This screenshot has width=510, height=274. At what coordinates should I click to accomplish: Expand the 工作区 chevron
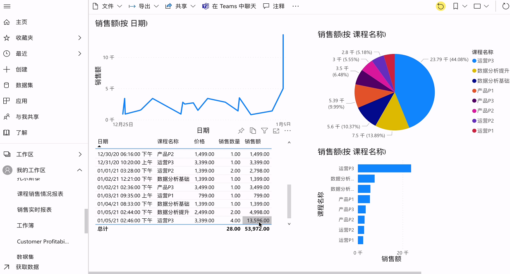[x=80, y=154]
